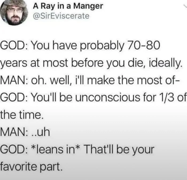Viewport: 187px width, 180px height.
Task: Click the display name A Ray in a Manger
Action: [68, 6]
